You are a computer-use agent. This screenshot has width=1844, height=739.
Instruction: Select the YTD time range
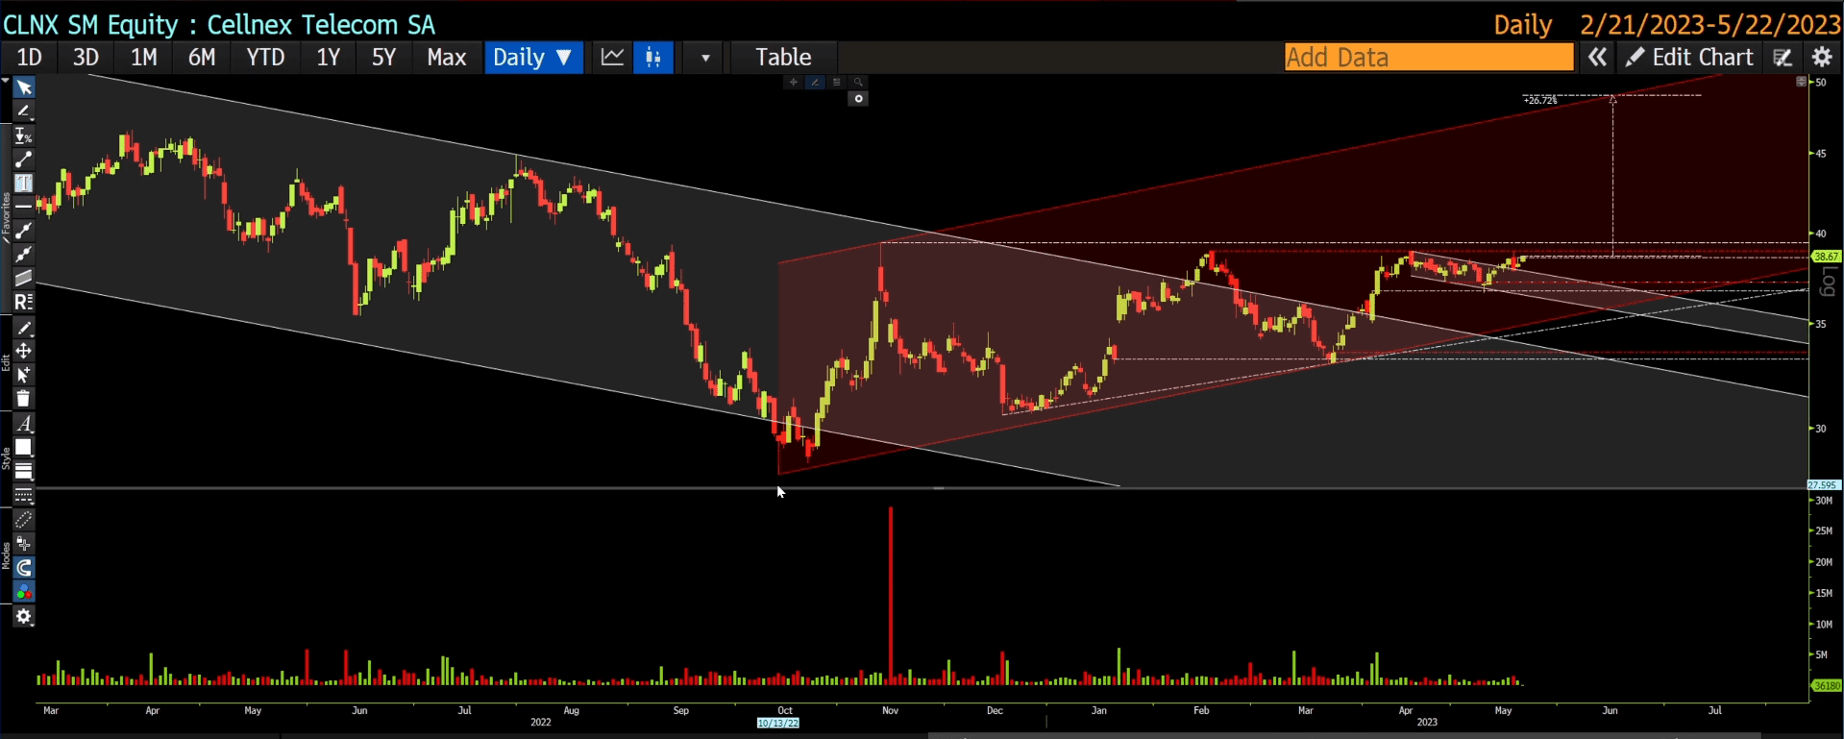(x=265, y=58)
